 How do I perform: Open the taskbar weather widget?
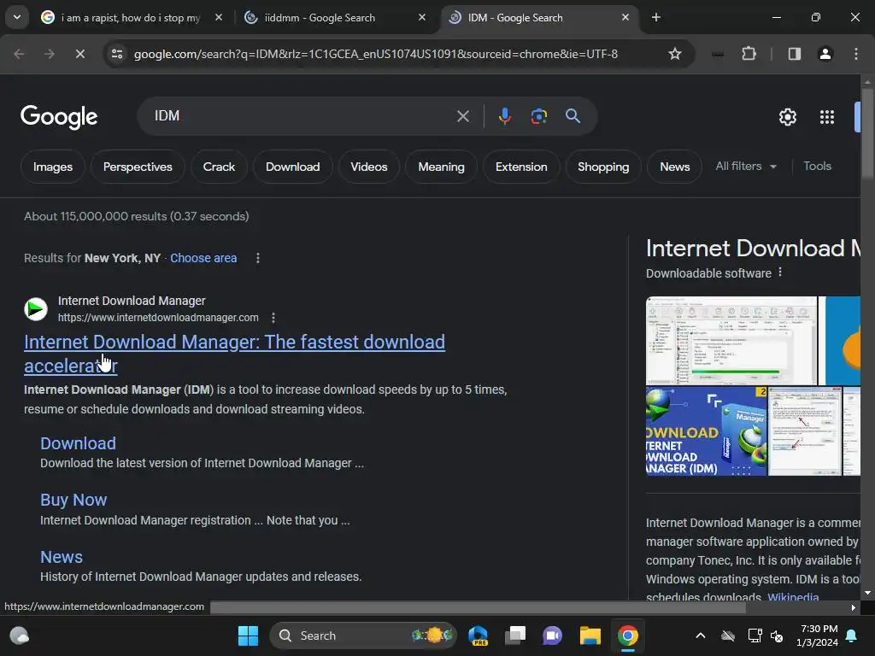20,635
